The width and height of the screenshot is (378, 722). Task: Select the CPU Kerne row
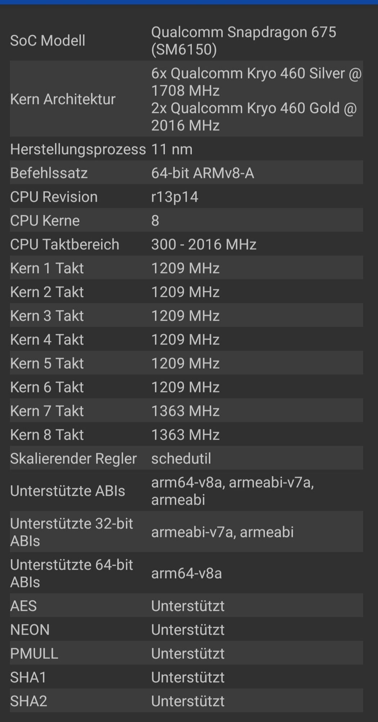coord(44,220)
